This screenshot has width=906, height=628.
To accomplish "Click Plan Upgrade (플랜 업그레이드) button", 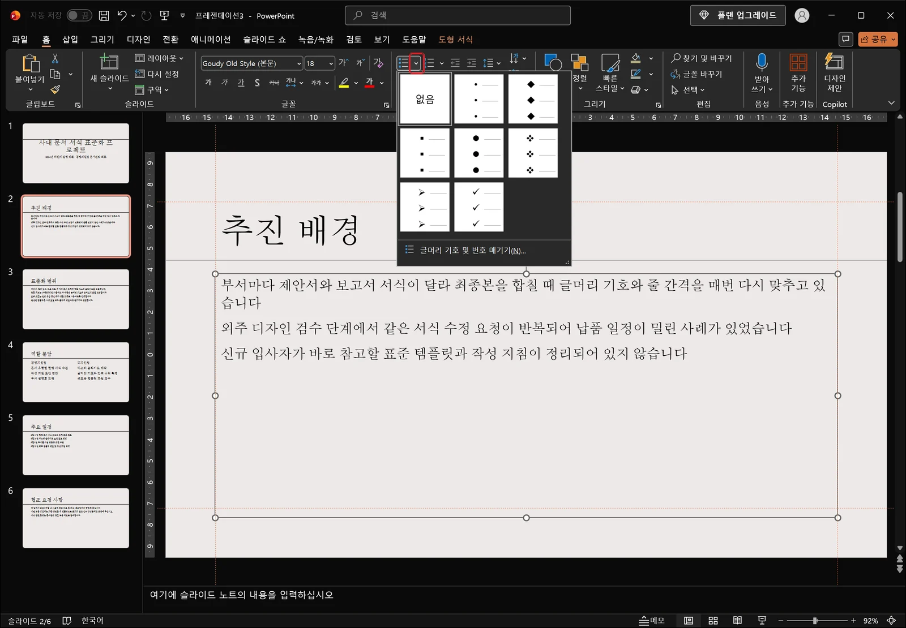I will tap(738, 15).
